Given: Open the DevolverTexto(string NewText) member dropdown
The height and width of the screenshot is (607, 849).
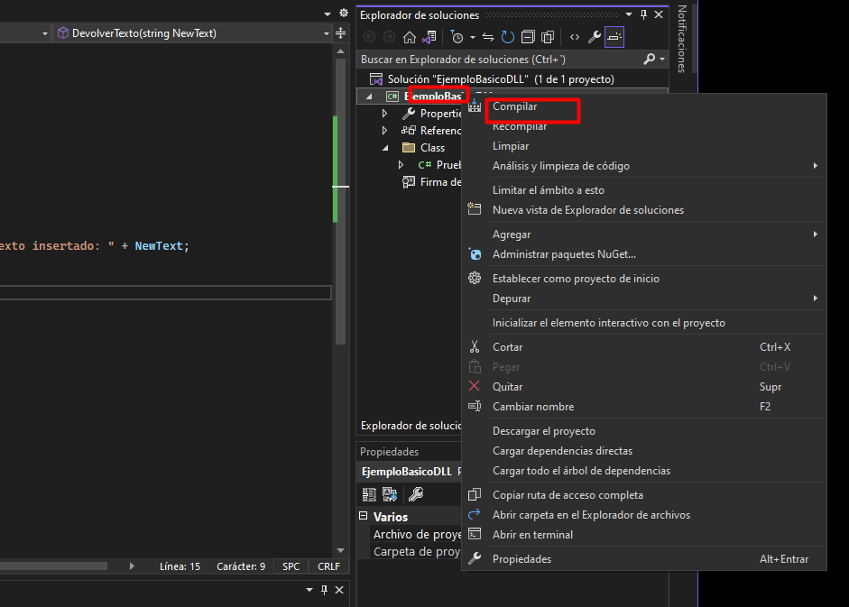Looking at the screenshot, I should point(193,33).
